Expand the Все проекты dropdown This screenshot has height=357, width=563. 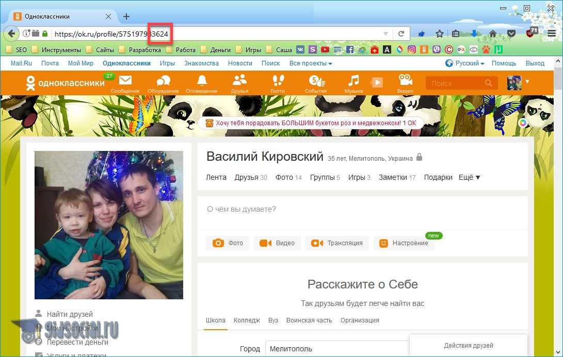(x=310, y=63)
